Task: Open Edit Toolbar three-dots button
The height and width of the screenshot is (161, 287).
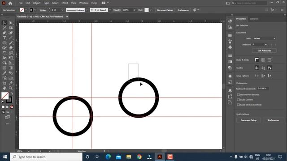Action: (x=8, y=124)
